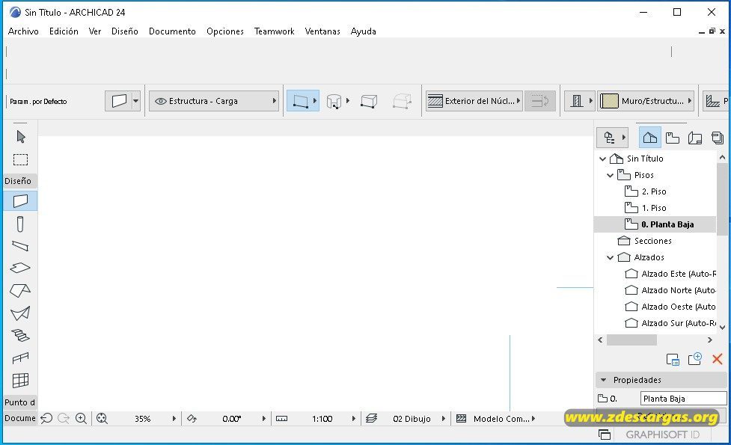Collapse the Alzados tree node
The height and width of the screenshot is (445, 731).
point(610,257)
